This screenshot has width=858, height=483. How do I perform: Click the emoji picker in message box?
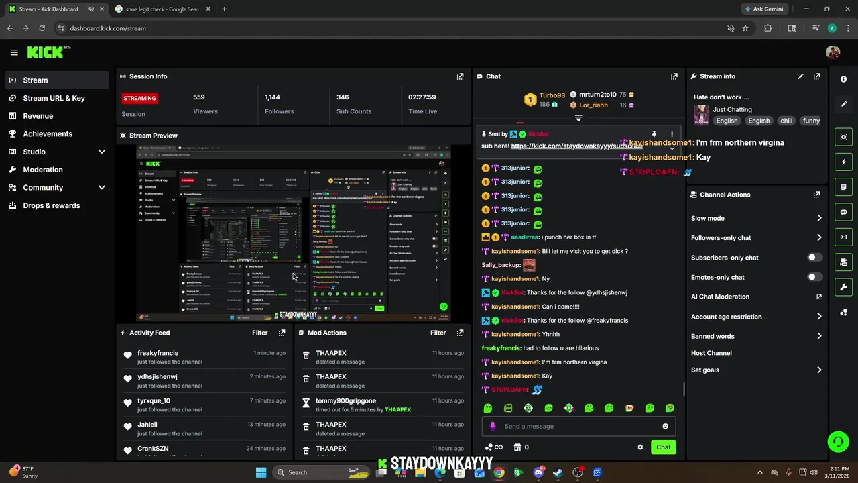665,426
